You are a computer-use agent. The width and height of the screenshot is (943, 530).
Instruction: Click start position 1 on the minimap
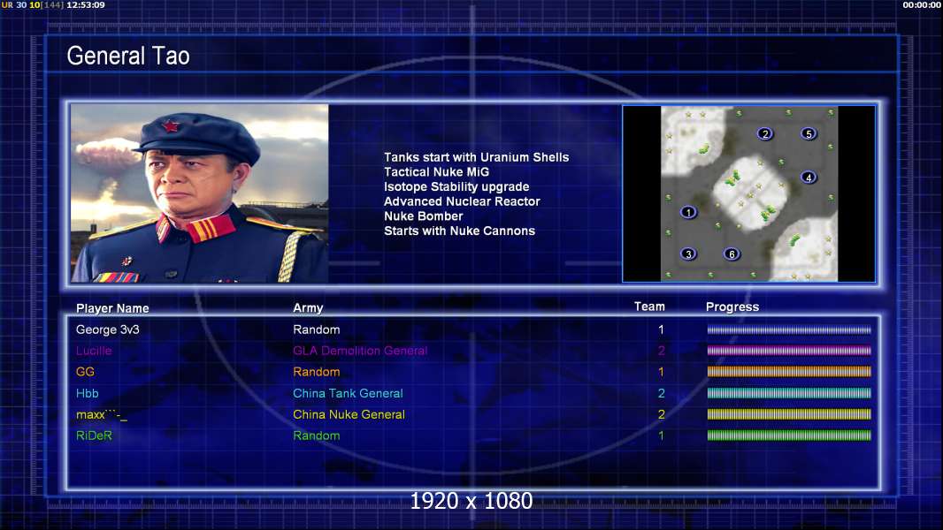pos(688,212)
